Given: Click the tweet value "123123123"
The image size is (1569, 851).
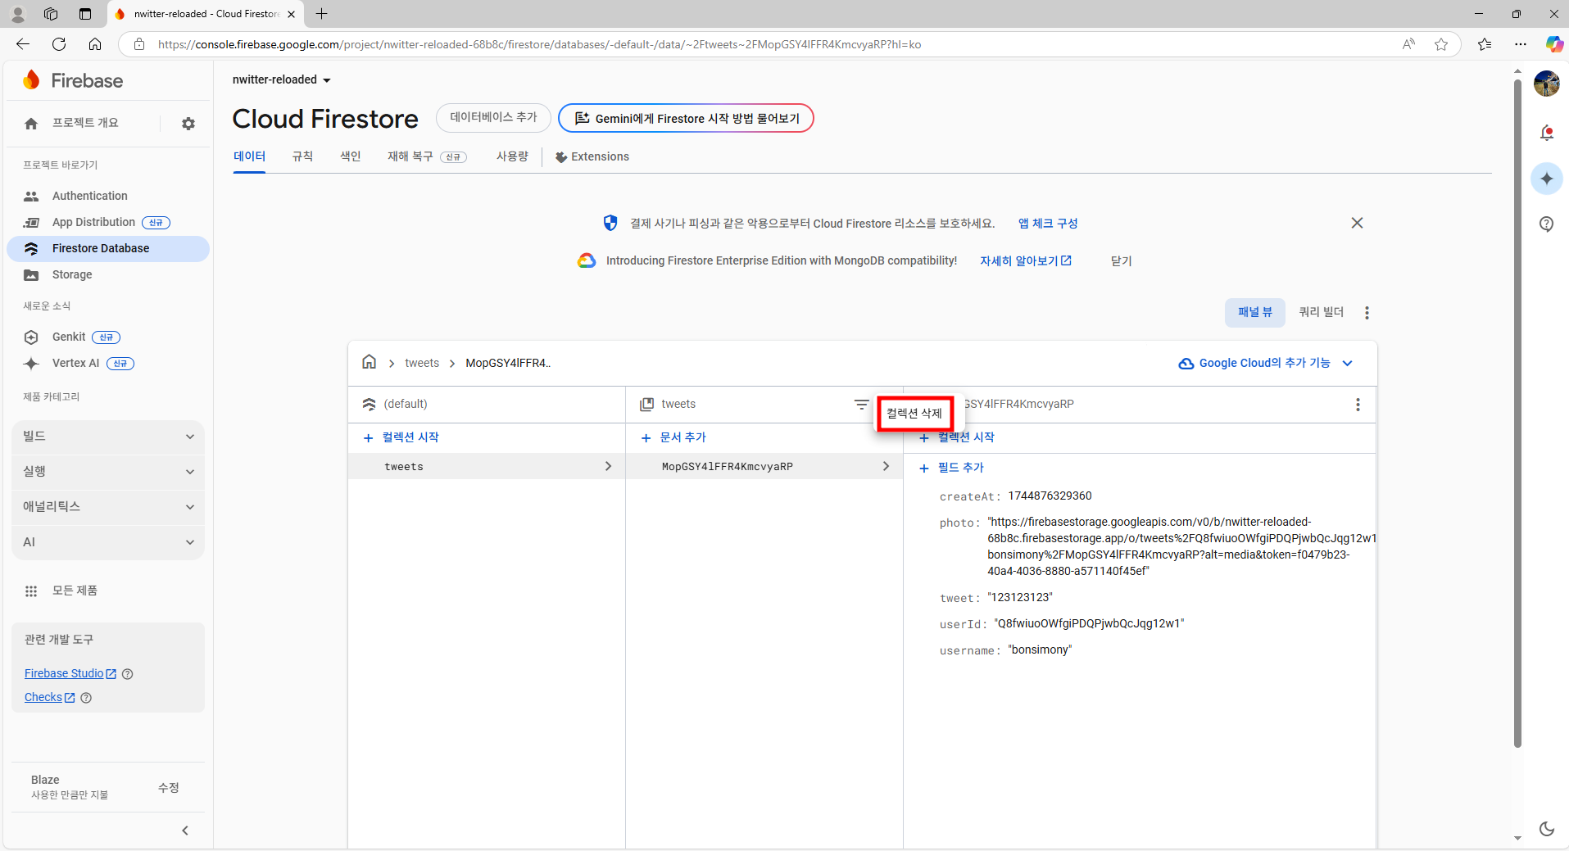Looking at the screenshot, I should coord(1019,597).
